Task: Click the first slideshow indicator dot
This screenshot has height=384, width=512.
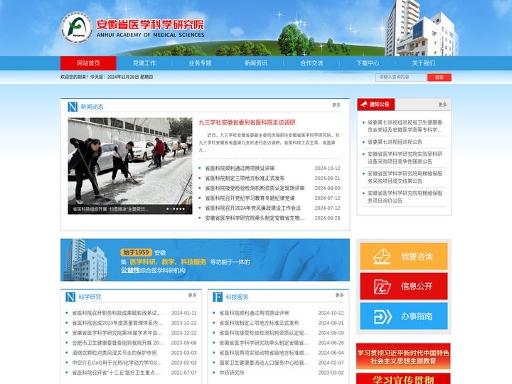Action: pyautogui.click(x=168, y=209)
